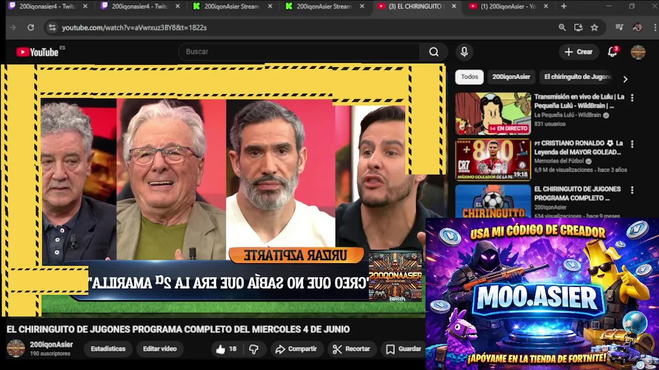The width and height of the screenshot is (659, 370).
Task: Select the Todos filter chip
Action: point(469,77)
